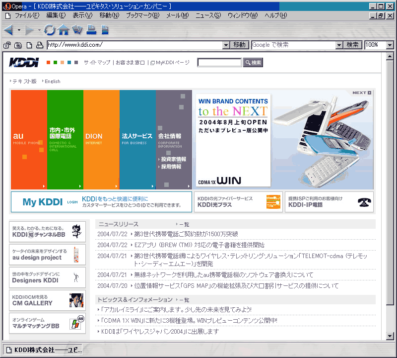Screen dimensions: 397x358
Task: Open the ブックマーク(B) menu
Action: [143, 16]
